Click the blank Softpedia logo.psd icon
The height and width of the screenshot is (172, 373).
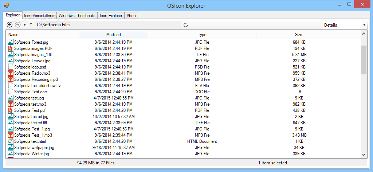coord(11,67)
